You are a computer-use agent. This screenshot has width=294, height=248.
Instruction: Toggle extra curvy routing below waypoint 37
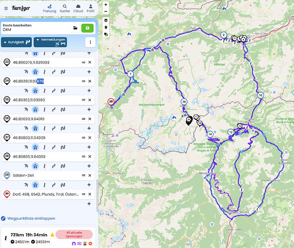(63, 147)
